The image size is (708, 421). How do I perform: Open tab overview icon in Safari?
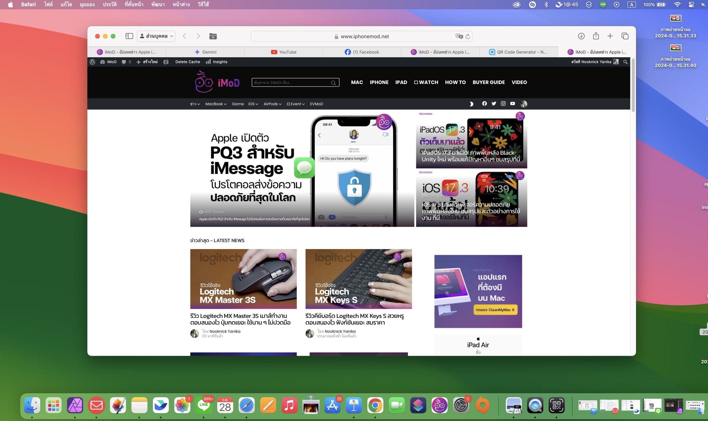point(625,36)
